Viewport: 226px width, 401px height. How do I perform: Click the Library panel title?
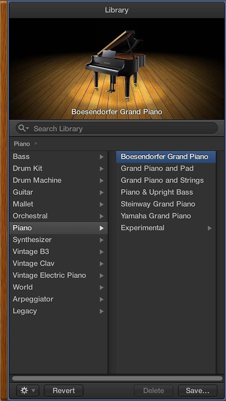point(117,10)
